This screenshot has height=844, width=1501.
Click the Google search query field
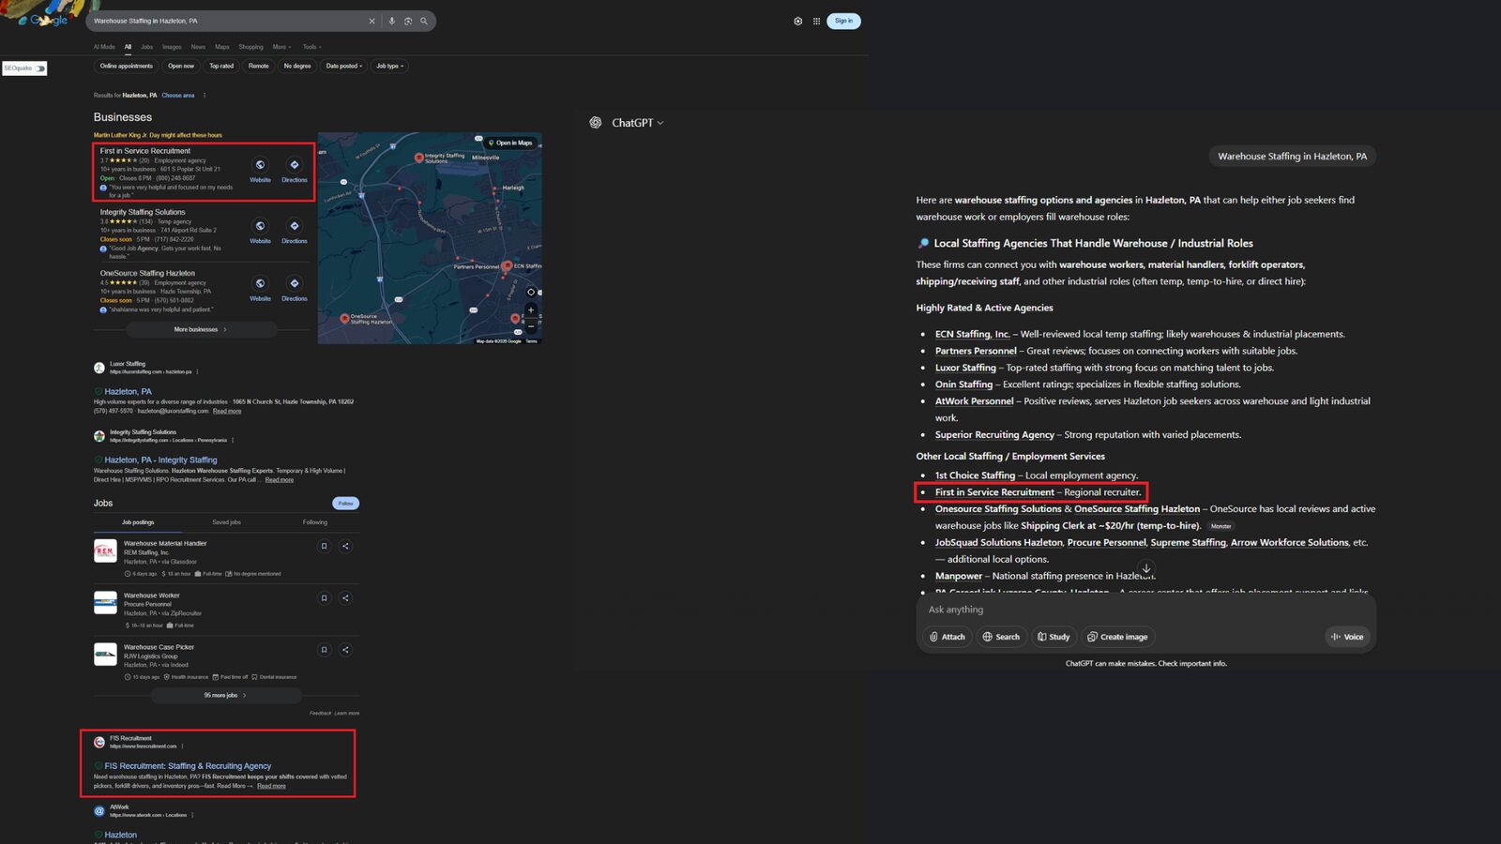click(227, 21)
